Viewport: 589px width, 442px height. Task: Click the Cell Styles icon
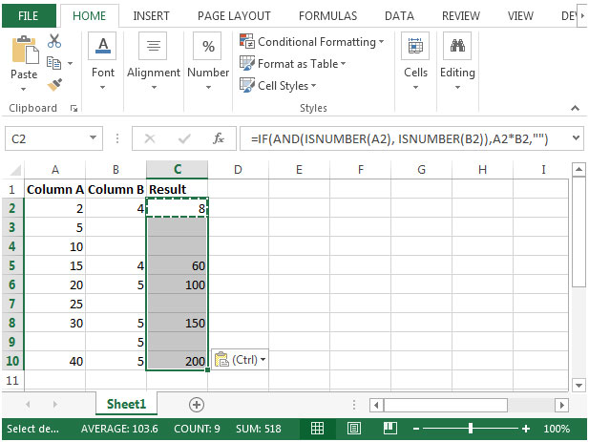tap(247, 85)
